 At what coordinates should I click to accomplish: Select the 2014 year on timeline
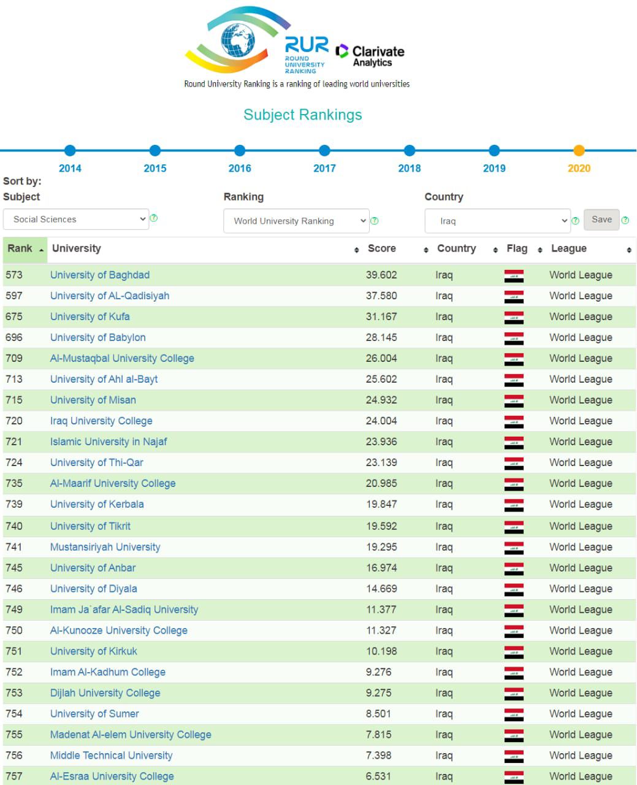[70, 151]
